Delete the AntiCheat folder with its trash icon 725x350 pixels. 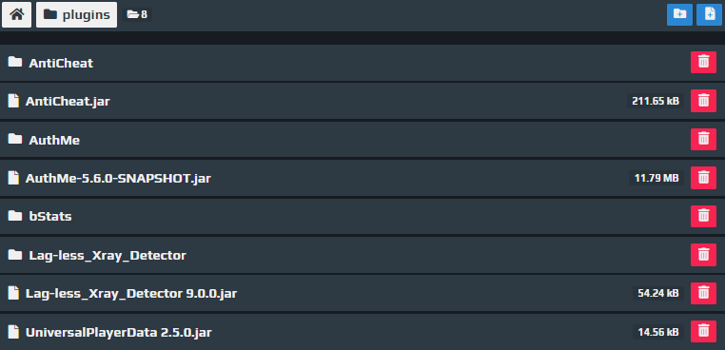pos(703,62)
